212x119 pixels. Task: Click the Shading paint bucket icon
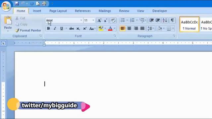pyautogui.click(x=160, y=28)
